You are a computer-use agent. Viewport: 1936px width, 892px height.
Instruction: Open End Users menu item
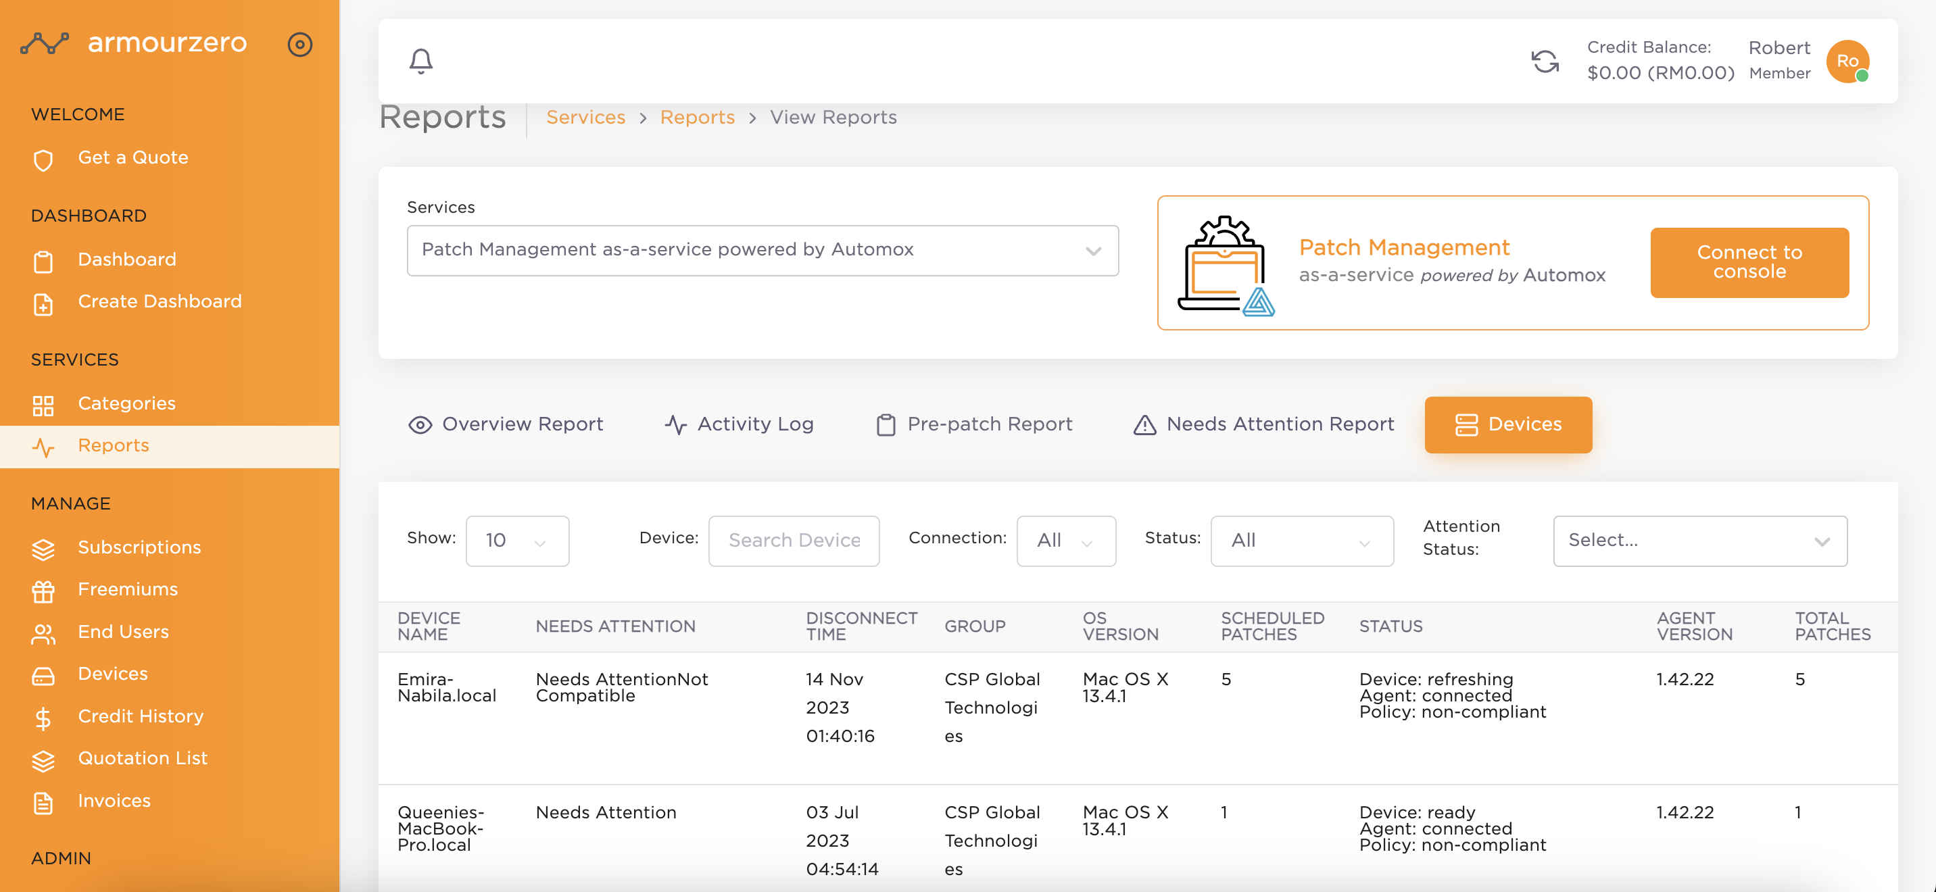(123, 631)
